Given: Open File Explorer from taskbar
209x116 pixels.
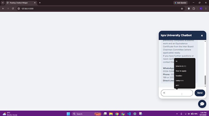Looking at the screenshot, I should pyautogui.click(x=111, y=114).
